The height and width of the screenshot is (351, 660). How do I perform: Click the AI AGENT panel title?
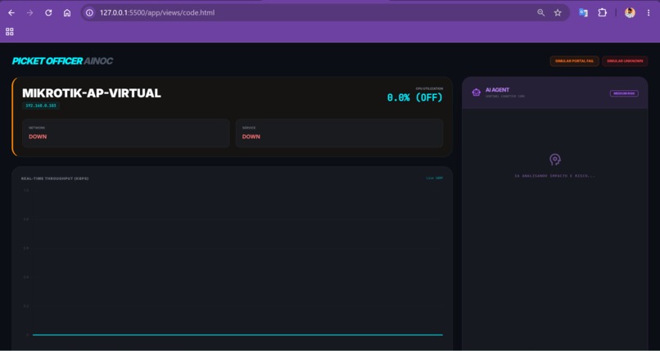497,90
